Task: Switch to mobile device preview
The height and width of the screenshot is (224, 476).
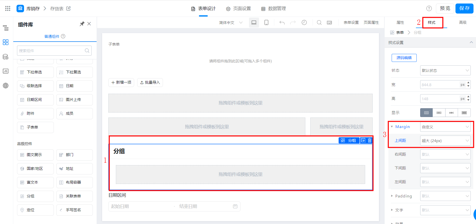Action: pos(266,23)
